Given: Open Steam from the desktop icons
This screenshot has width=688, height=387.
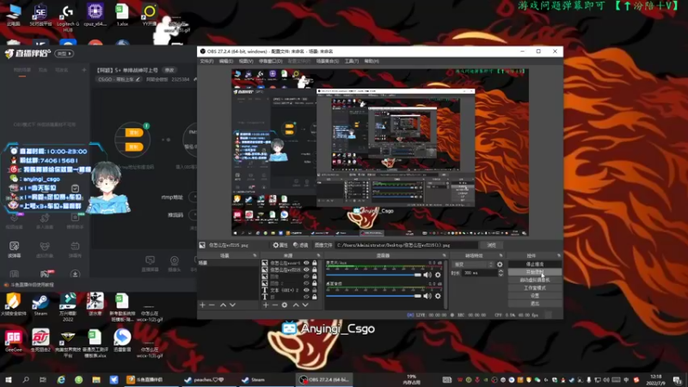Looking at the screenshot, I should 40,305.
